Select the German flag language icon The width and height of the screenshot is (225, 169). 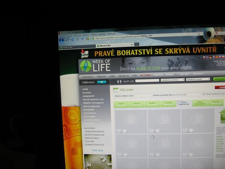coord(210,57)
